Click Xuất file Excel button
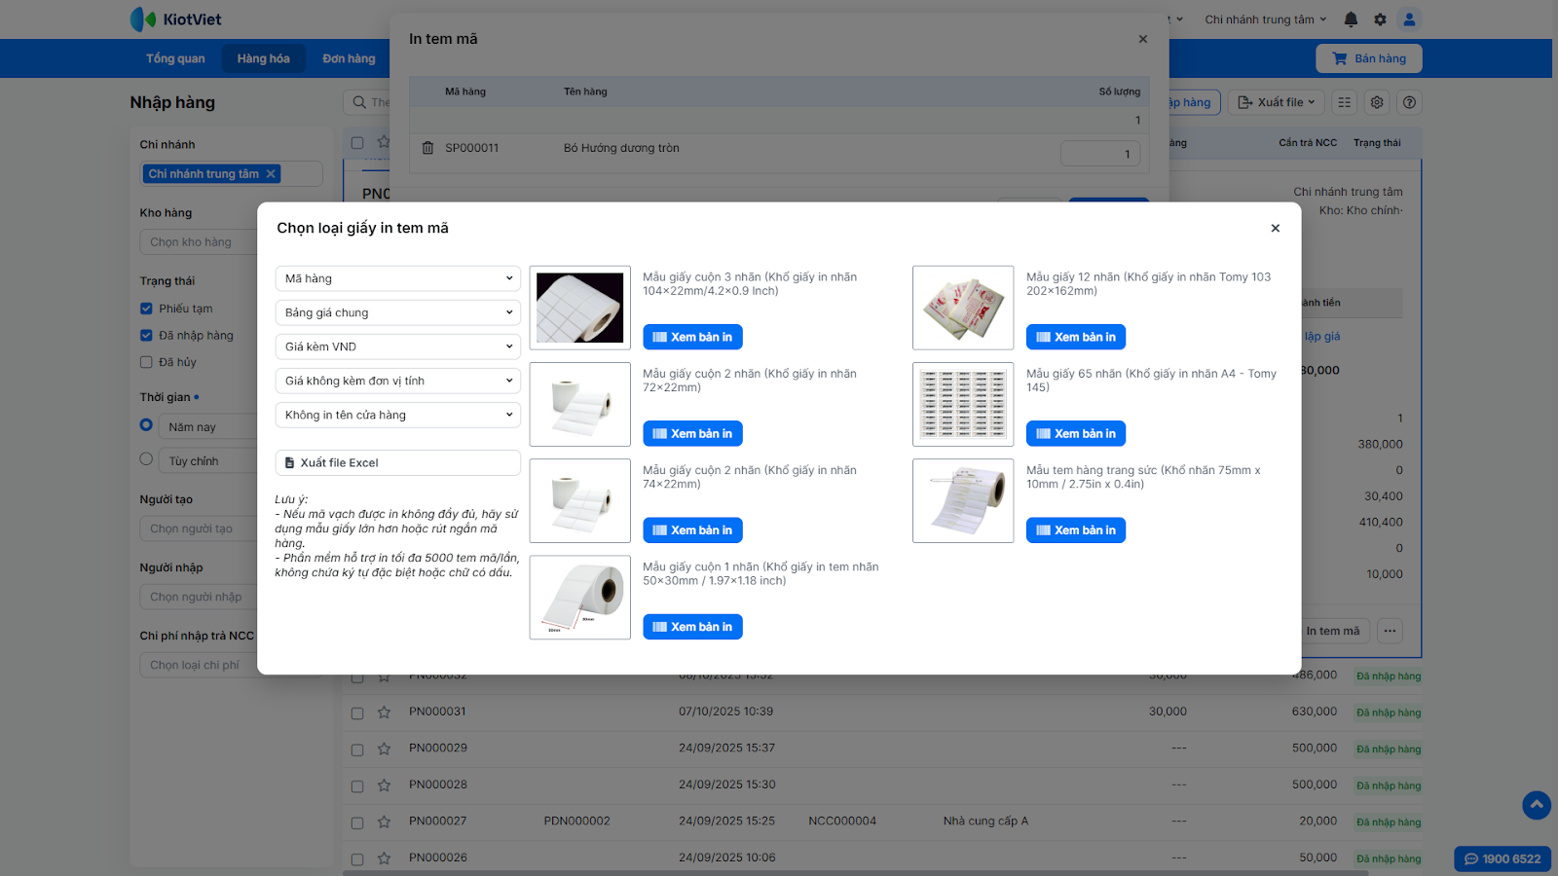 397,462
